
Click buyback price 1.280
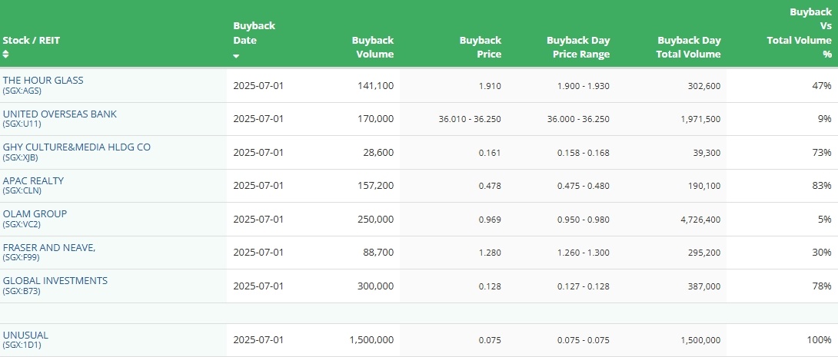click(x=491, y=253)
